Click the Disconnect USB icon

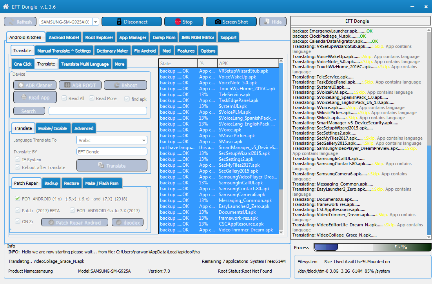point(119,22)
